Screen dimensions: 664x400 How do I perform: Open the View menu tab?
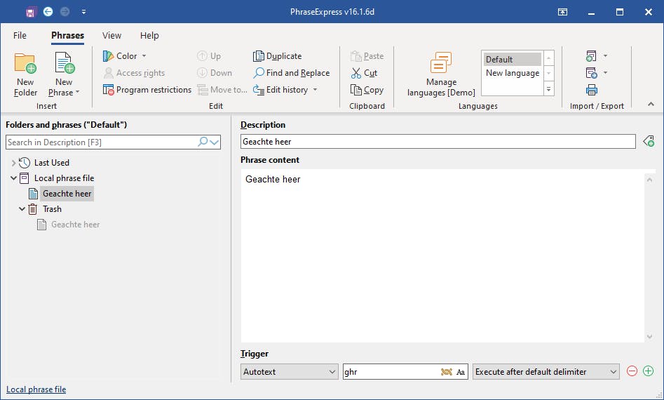click(111, 36)
